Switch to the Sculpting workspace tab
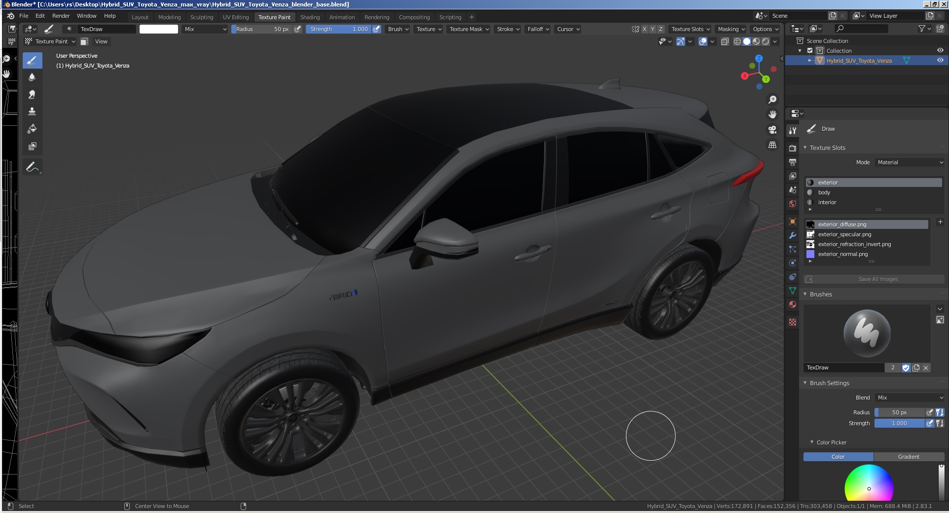Screen dimensions: 949x513 tap(202, 17)
